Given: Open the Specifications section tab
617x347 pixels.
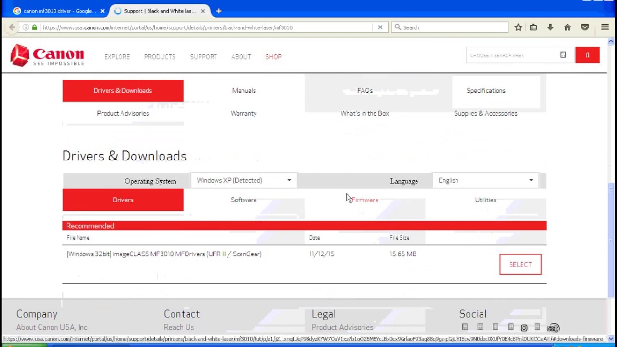Looking at the screenshot, I should click(486, 91).
